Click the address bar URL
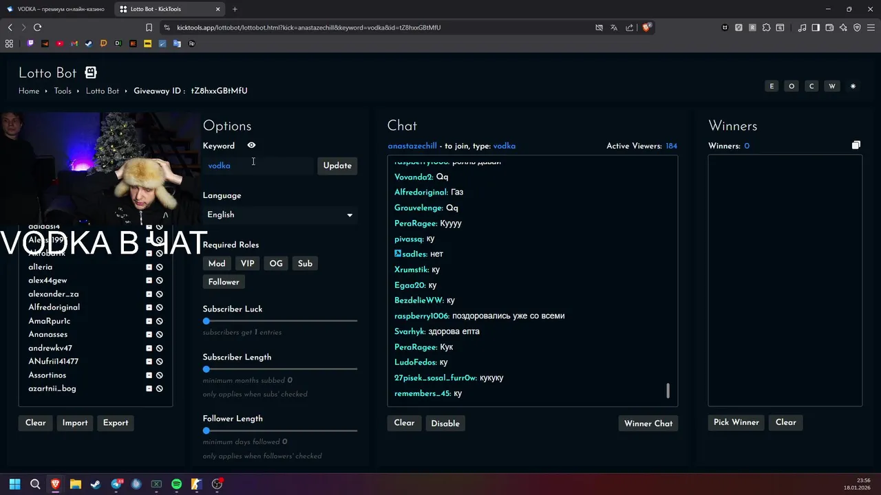This screenshot has width=881, height=495. (x=308, y=27)
